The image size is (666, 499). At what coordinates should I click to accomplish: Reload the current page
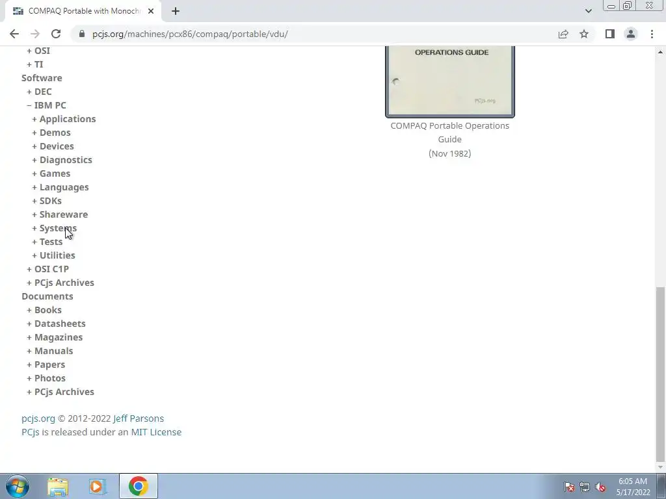pos(56,34)
